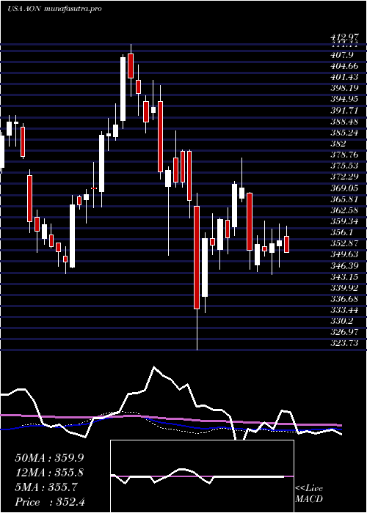Click the 382 price axis label
Viewport: 367px width, 513px height.
pos(338,144)
